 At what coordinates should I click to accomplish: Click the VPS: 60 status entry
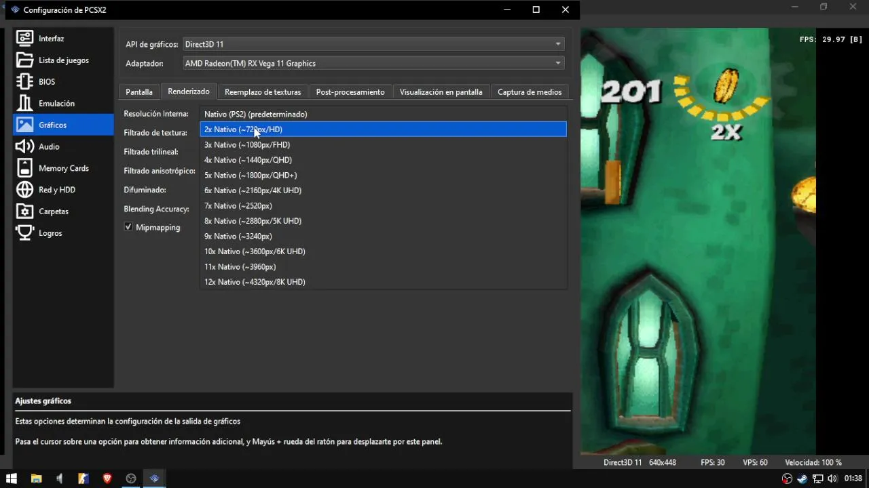pyautogui.click(x=755, y=462)
